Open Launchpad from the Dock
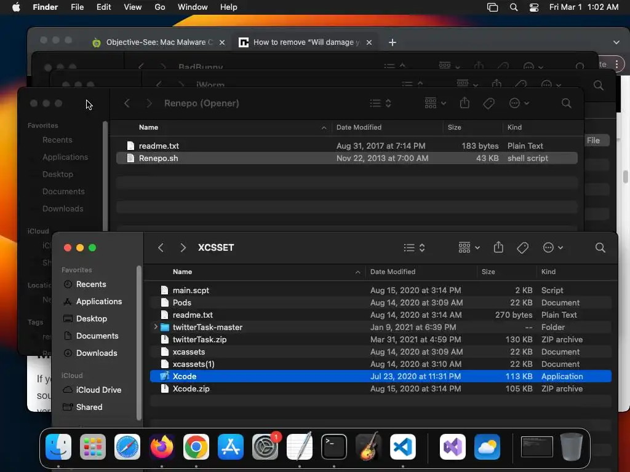Screen dimensions: 630x472 93,447
